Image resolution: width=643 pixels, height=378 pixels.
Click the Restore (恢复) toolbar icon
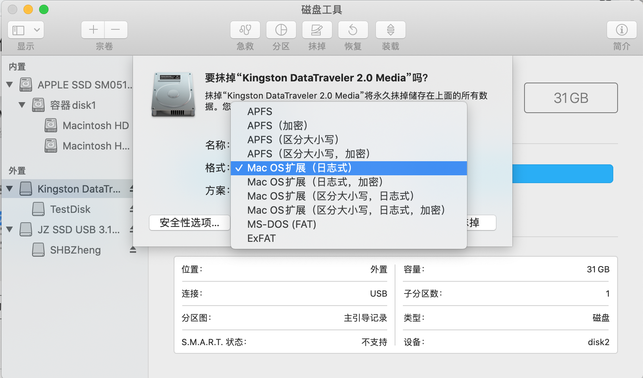point(353,30)
